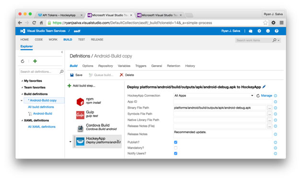Collapse the My favorites tree node
Viewport: 301px width, 180px height.
22,81
